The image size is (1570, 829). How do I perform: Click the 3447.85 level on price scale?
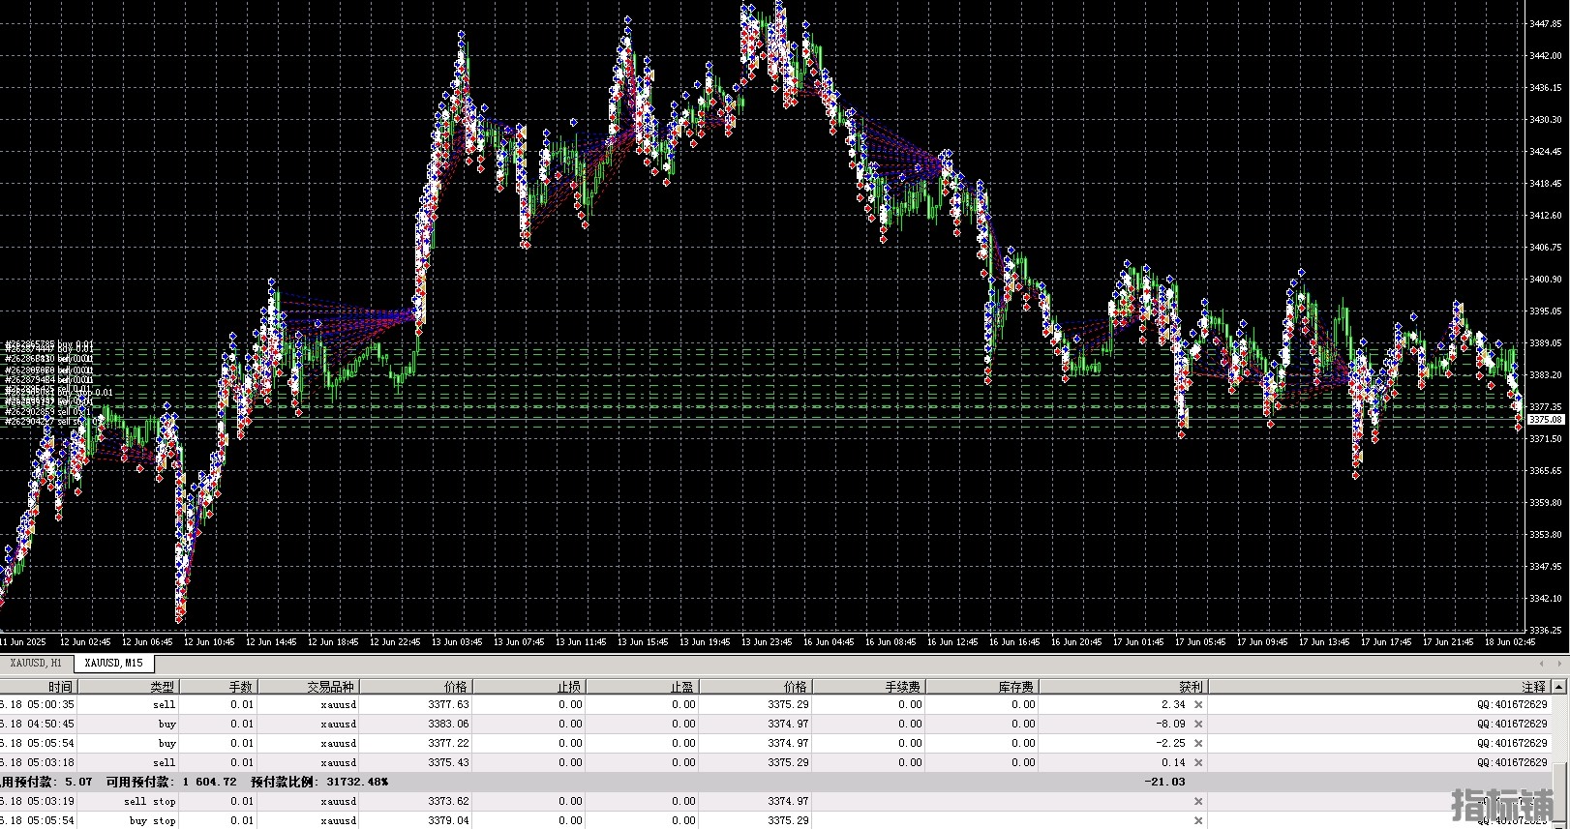(x=1547, y=22)
